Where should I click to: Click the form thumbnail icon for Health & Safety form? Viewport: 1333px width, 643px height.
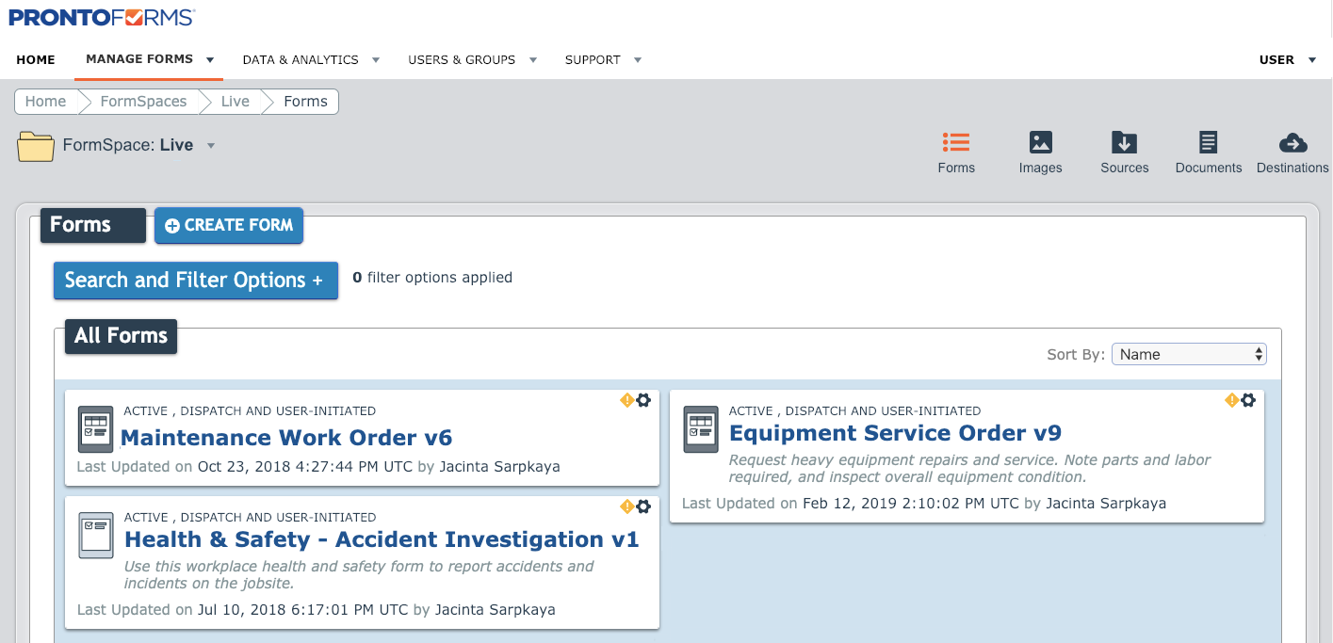95,535
